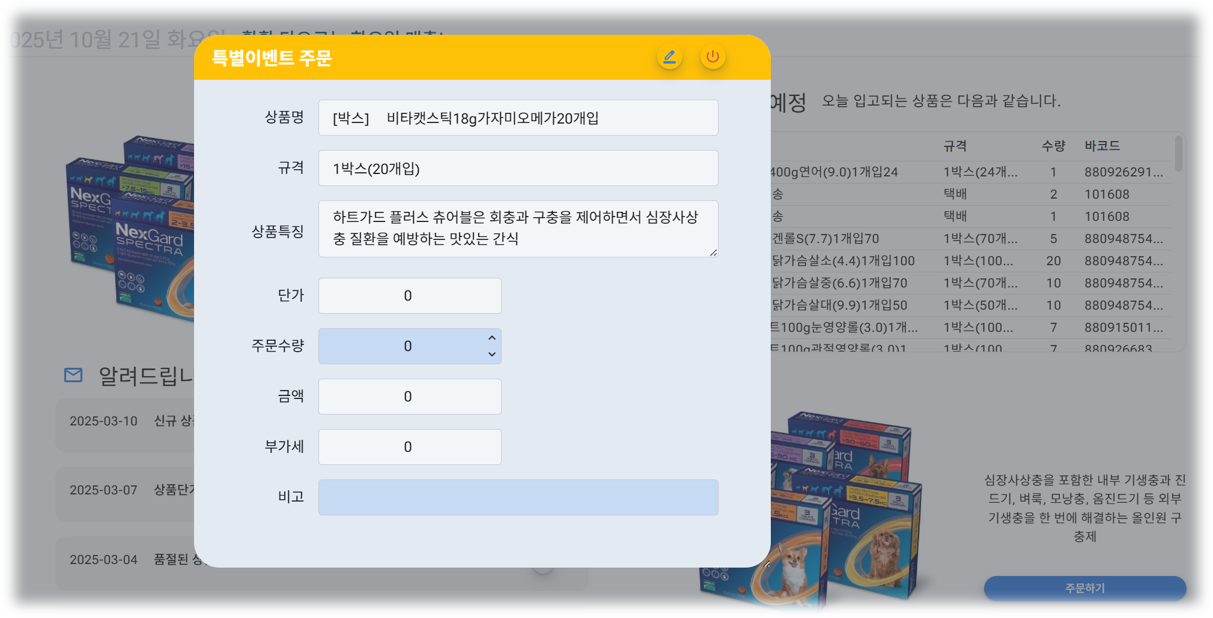Select the 주문수량 quantity input
The height and width of the screenshot is (618, 1213).
[403, 346]
